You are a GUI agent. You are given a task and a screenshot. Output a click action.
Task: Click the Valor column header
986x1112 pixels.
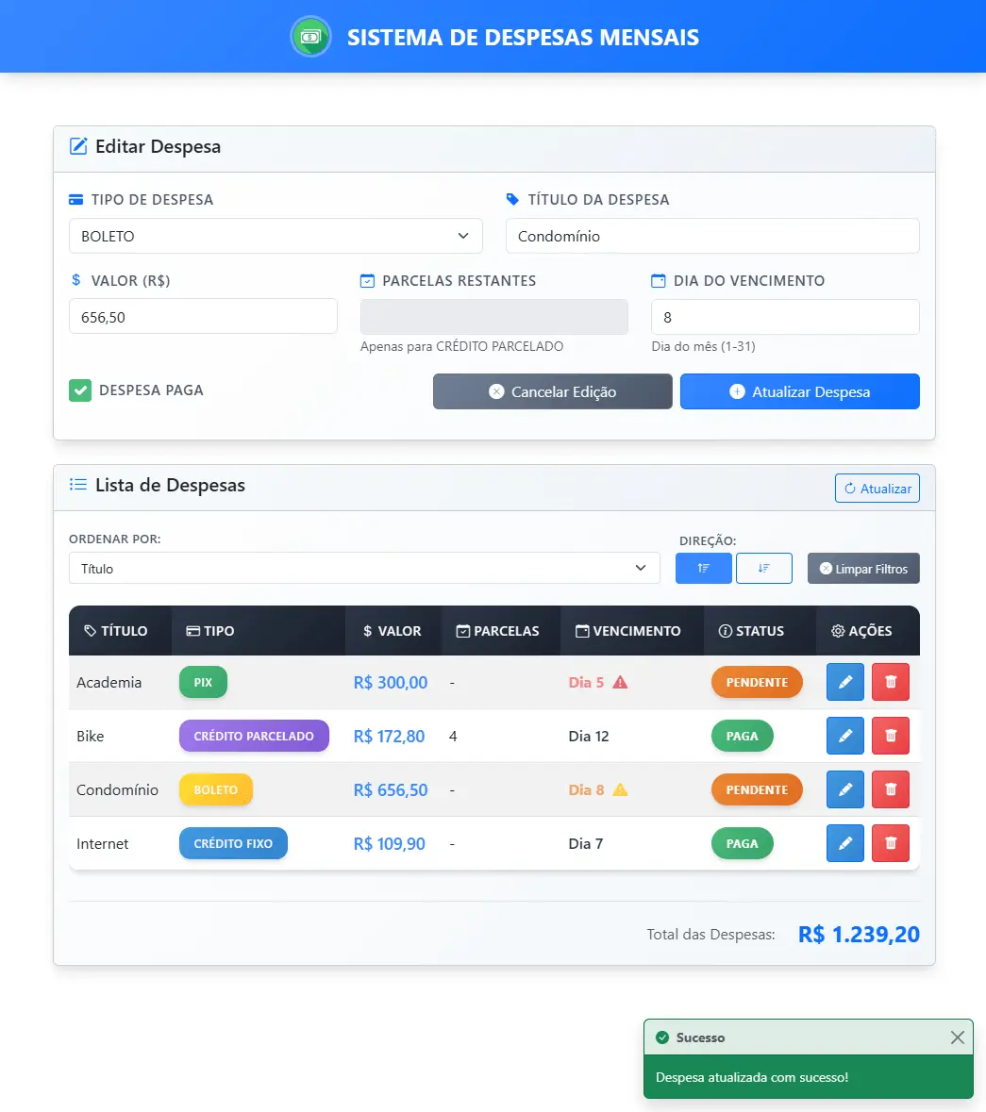(x=393, y=630)
